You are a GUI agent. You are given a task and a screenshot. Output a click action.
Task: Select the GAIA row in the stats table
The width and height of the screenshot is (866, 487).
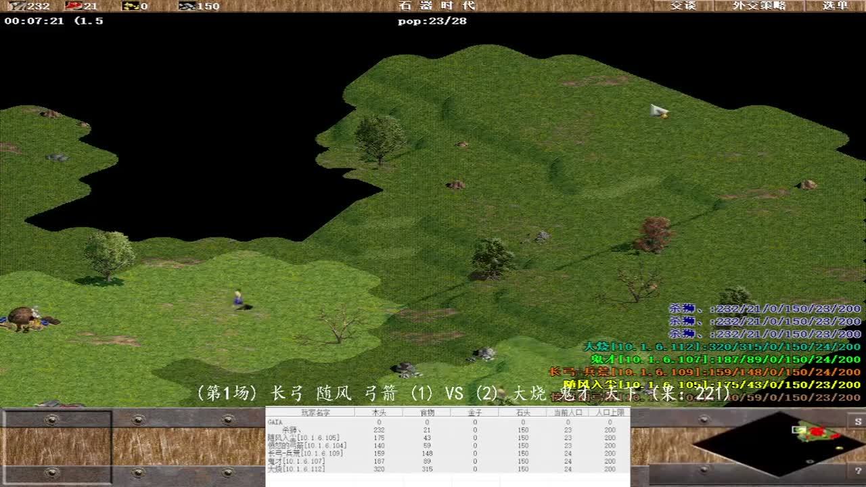447,422
